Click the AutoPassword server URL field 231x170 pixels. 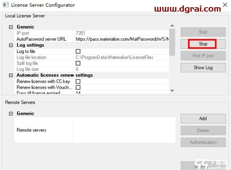[x=121, y=39]
